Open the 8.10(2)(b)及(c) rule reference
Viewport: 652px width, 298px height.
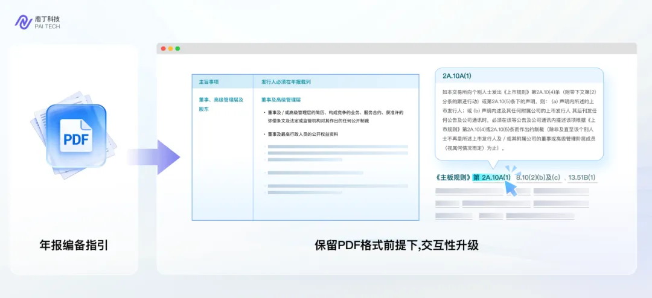tap(539, 177)
